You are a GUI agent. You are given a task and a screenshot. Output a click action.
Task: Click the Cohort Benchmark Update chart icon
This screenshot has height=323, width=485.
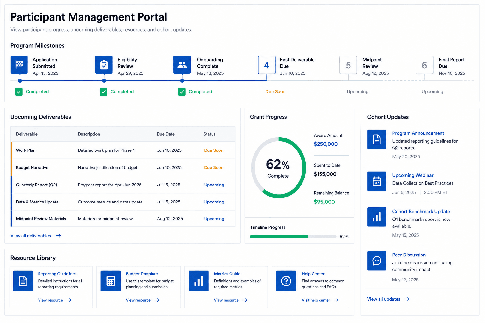(x=377, y=217)
